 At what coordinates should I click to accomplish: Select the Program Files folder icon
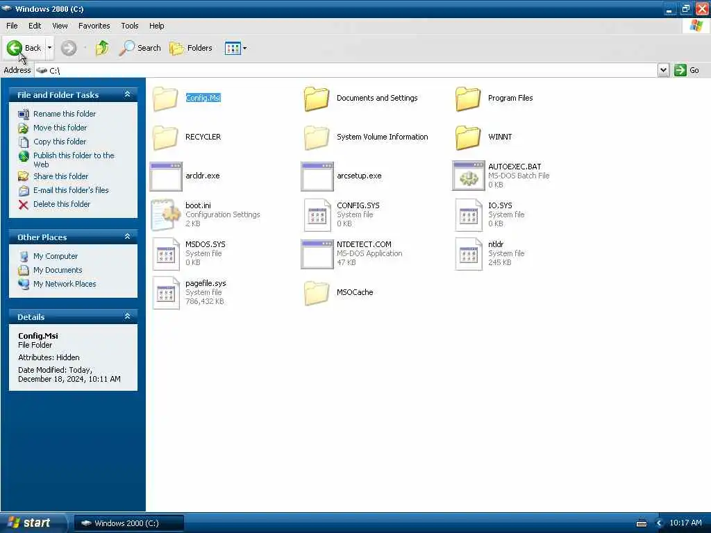tap(468, 99)
